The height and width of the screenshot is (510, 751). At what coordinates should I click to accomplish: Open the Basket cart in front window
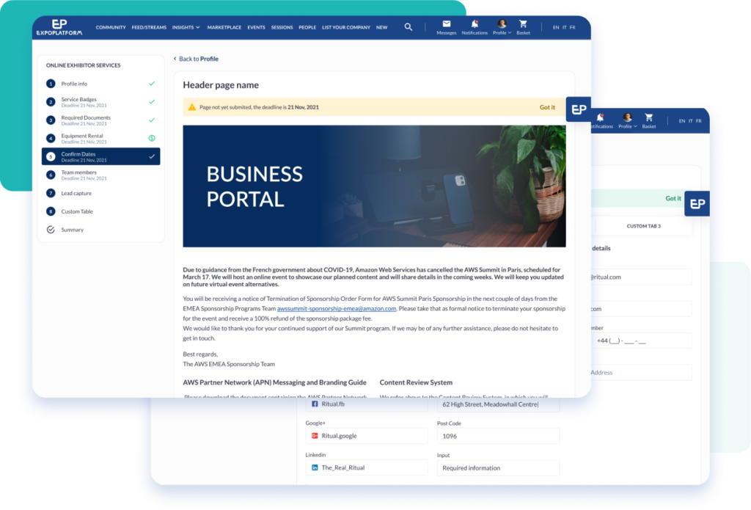point(523,24)
